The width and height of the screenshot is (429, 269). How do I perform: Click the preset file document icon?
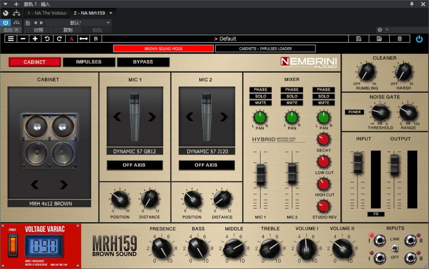point(28,23)
